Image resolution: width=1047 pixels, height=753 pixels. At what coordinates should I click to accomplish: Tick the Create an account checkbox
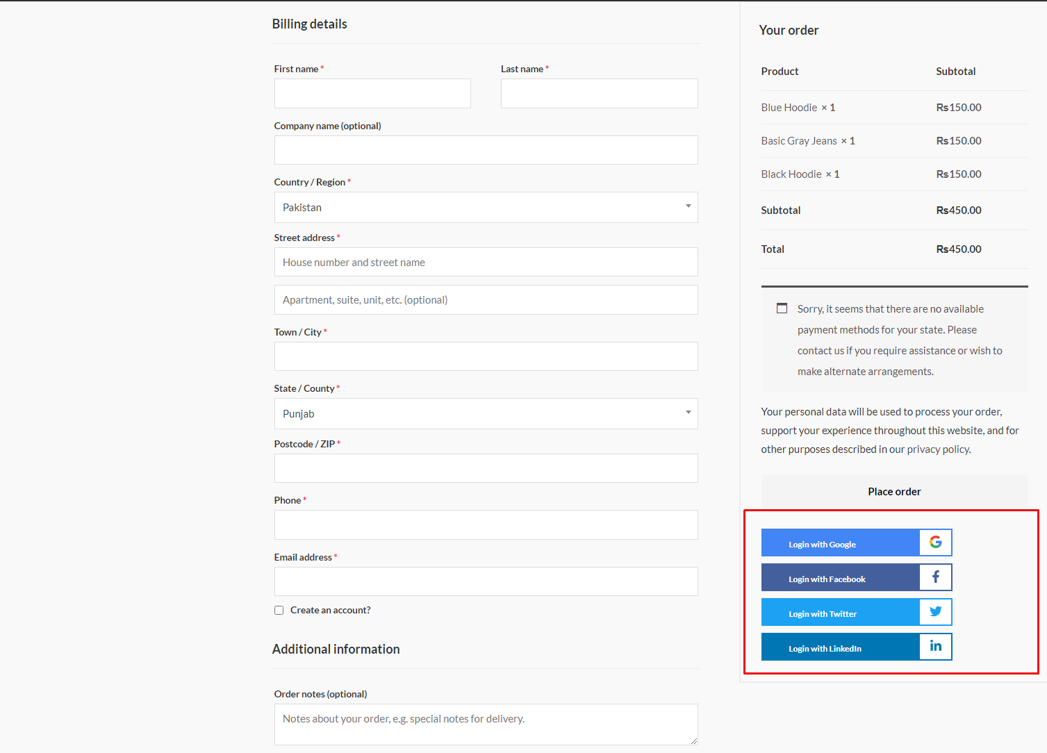(x=279, y=610)
